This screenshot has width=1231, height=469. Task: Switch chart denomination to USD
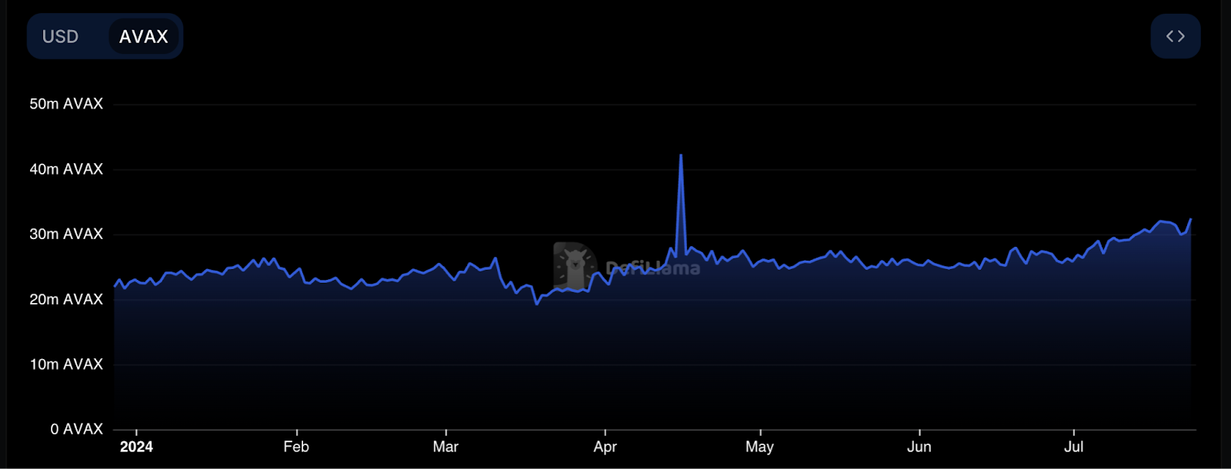click(61, 36)
